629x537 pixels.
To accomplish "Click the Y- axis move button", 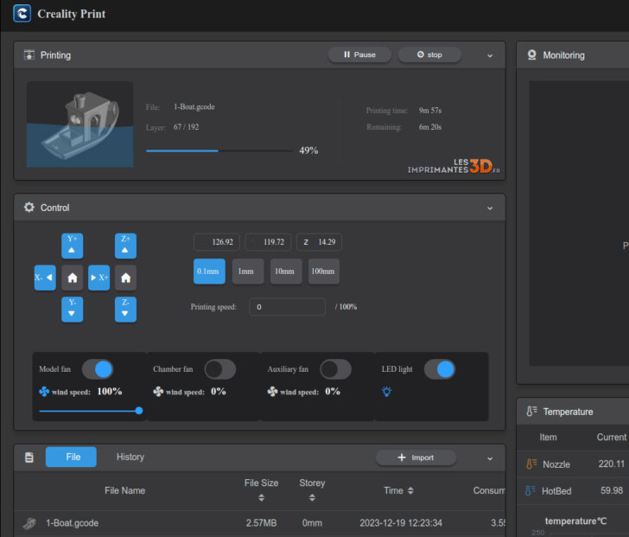I will (73, 310).
